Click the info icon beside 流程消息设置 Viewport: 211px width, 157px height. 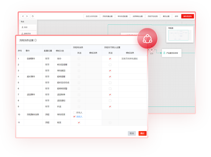tap(36, 40)
